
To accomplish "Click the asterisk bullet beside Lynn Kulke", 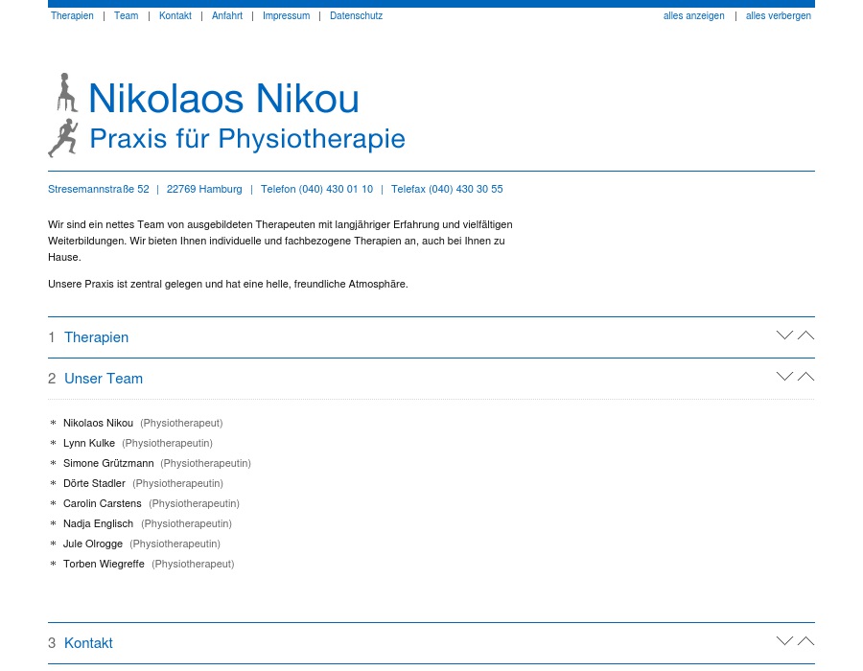I will (54, 443).
